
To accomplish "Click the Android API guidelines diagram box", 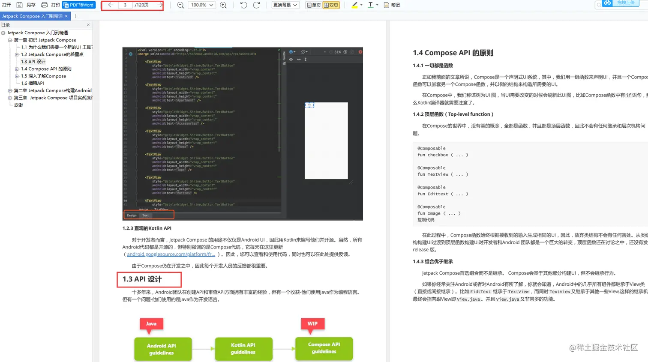I will [162, 349].
